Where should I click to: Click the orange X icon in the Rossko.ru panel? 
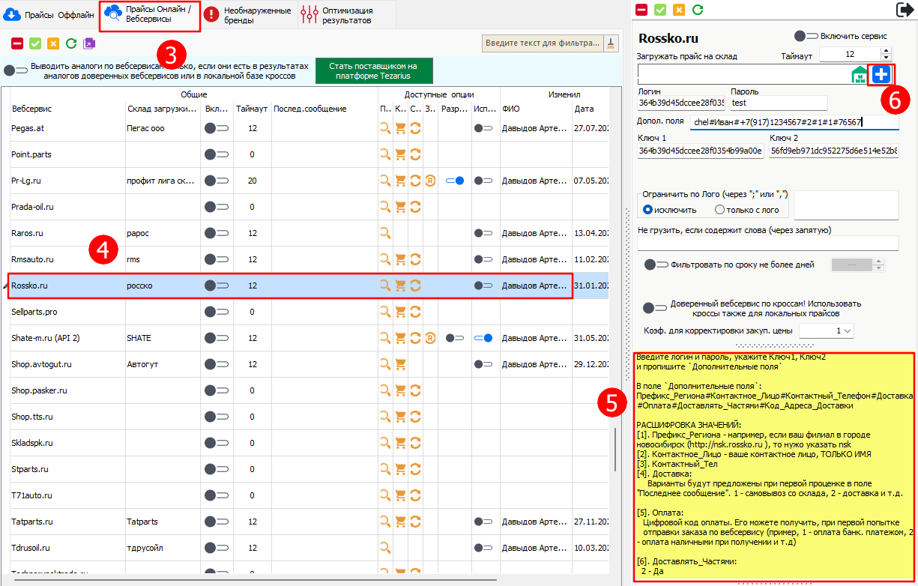(679, 10)
